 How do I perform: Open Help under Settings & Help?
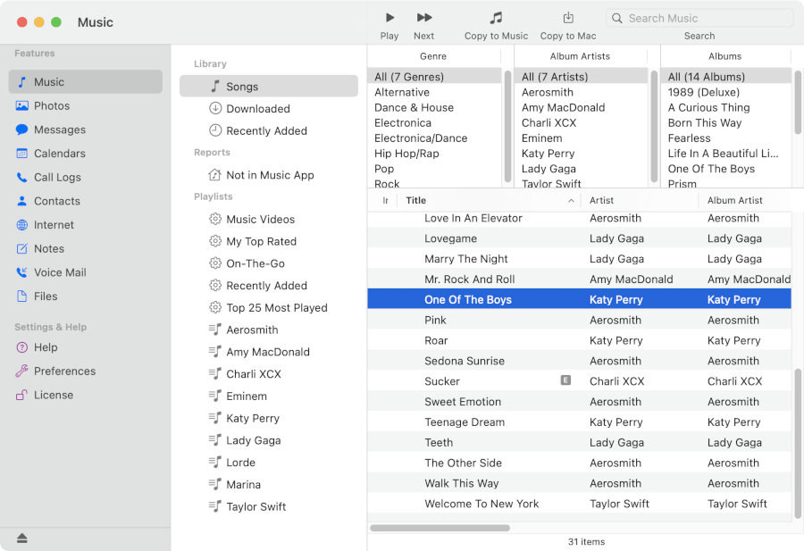pyautogui.click(x=86, y=347)
